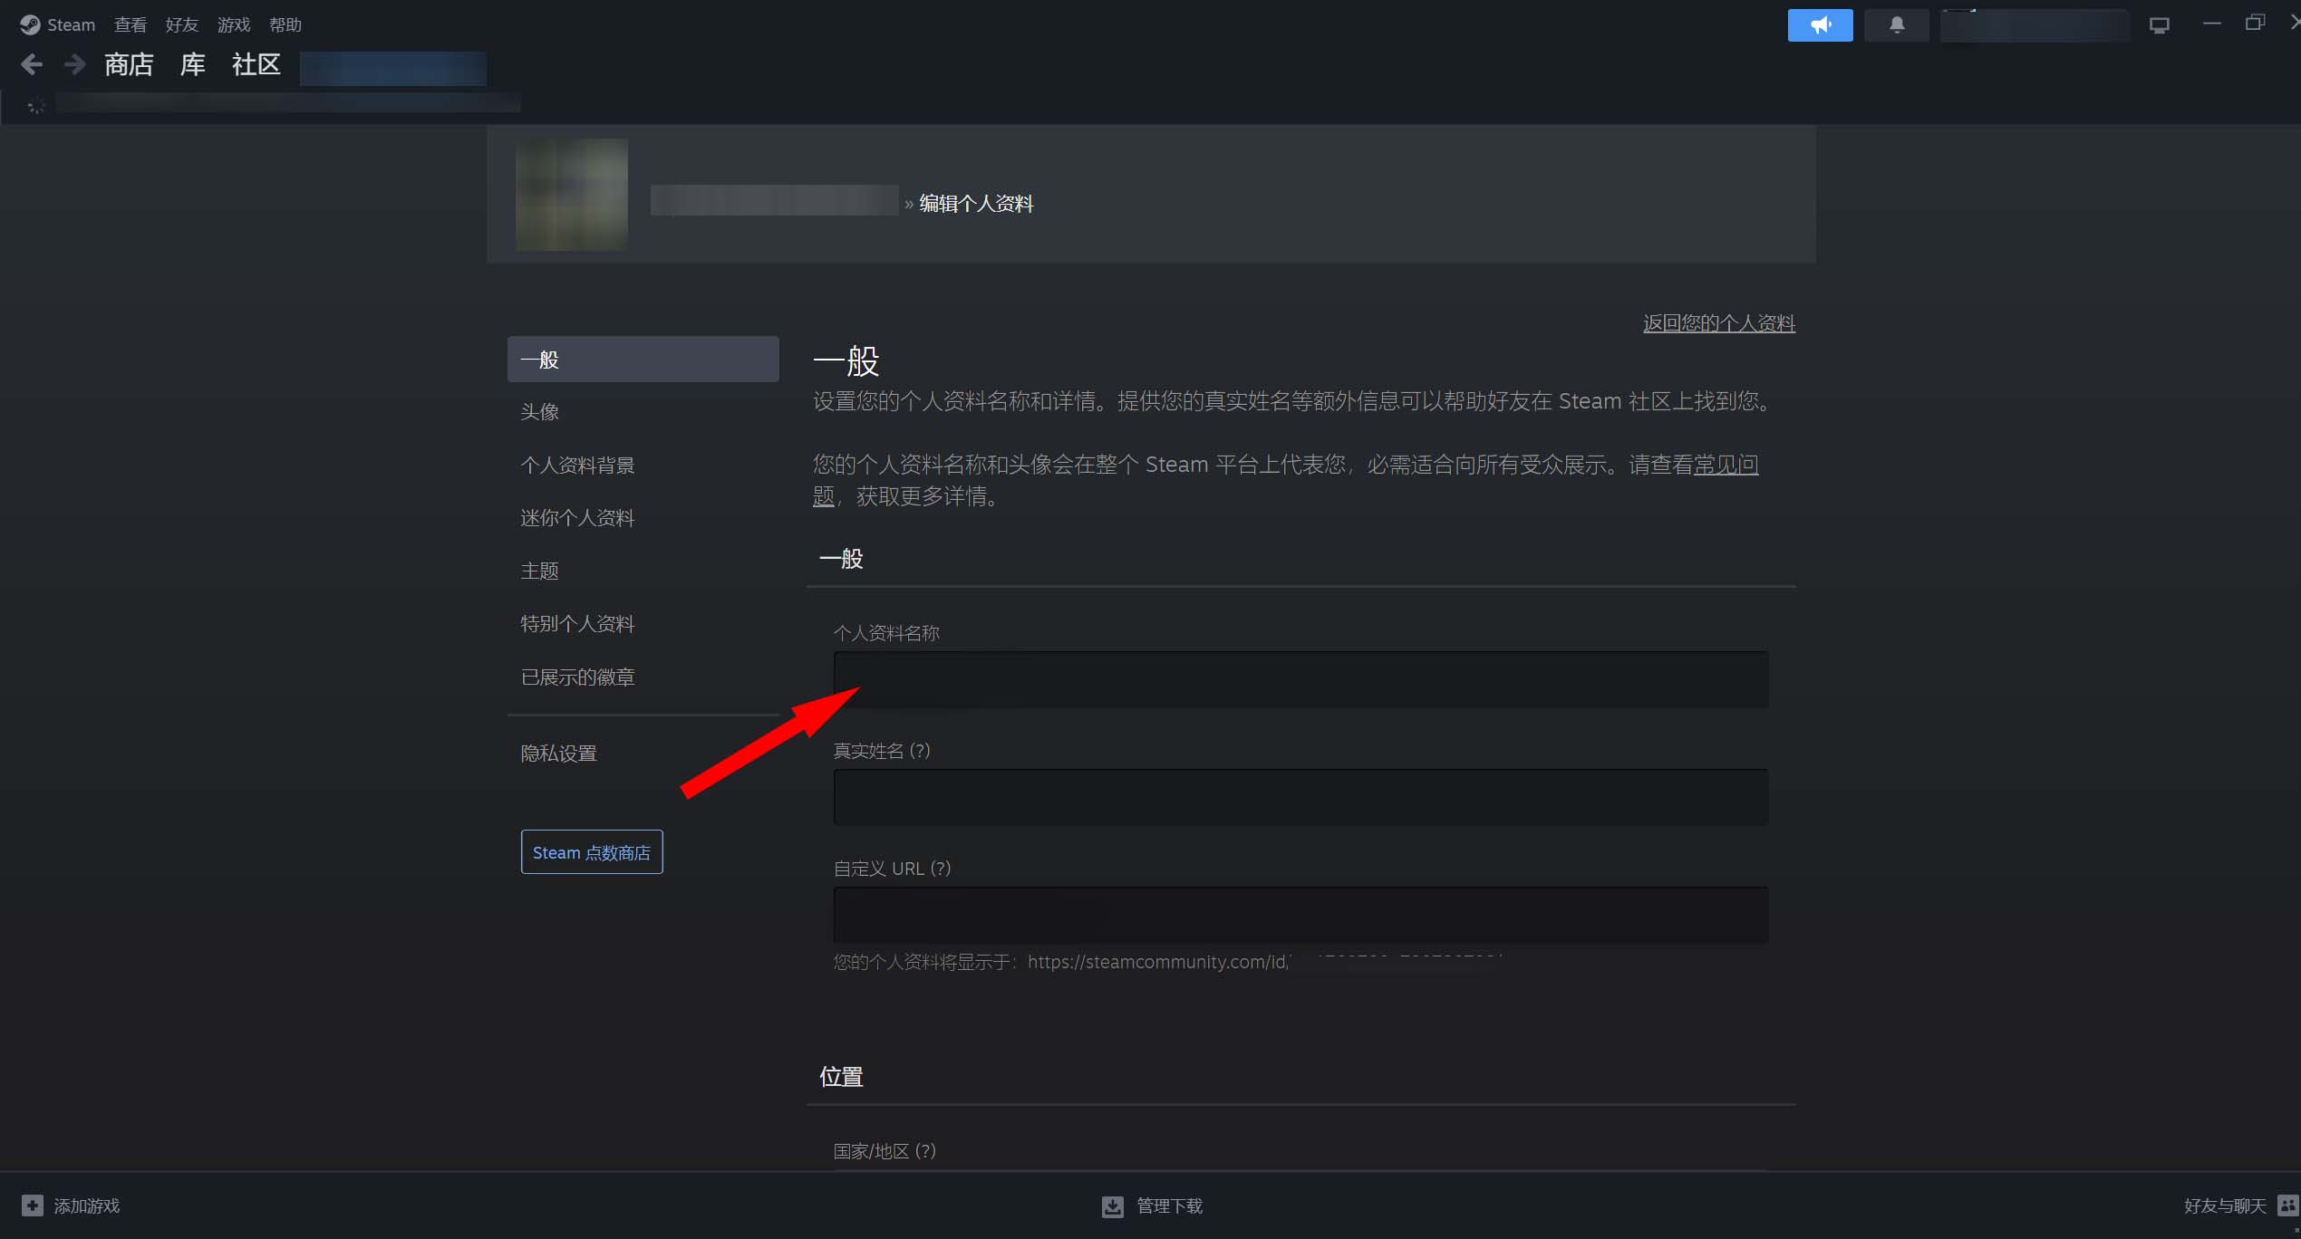Open notifications with the bell icon
This screenshot has width=2301, height=1239.
coord(1896,24)
